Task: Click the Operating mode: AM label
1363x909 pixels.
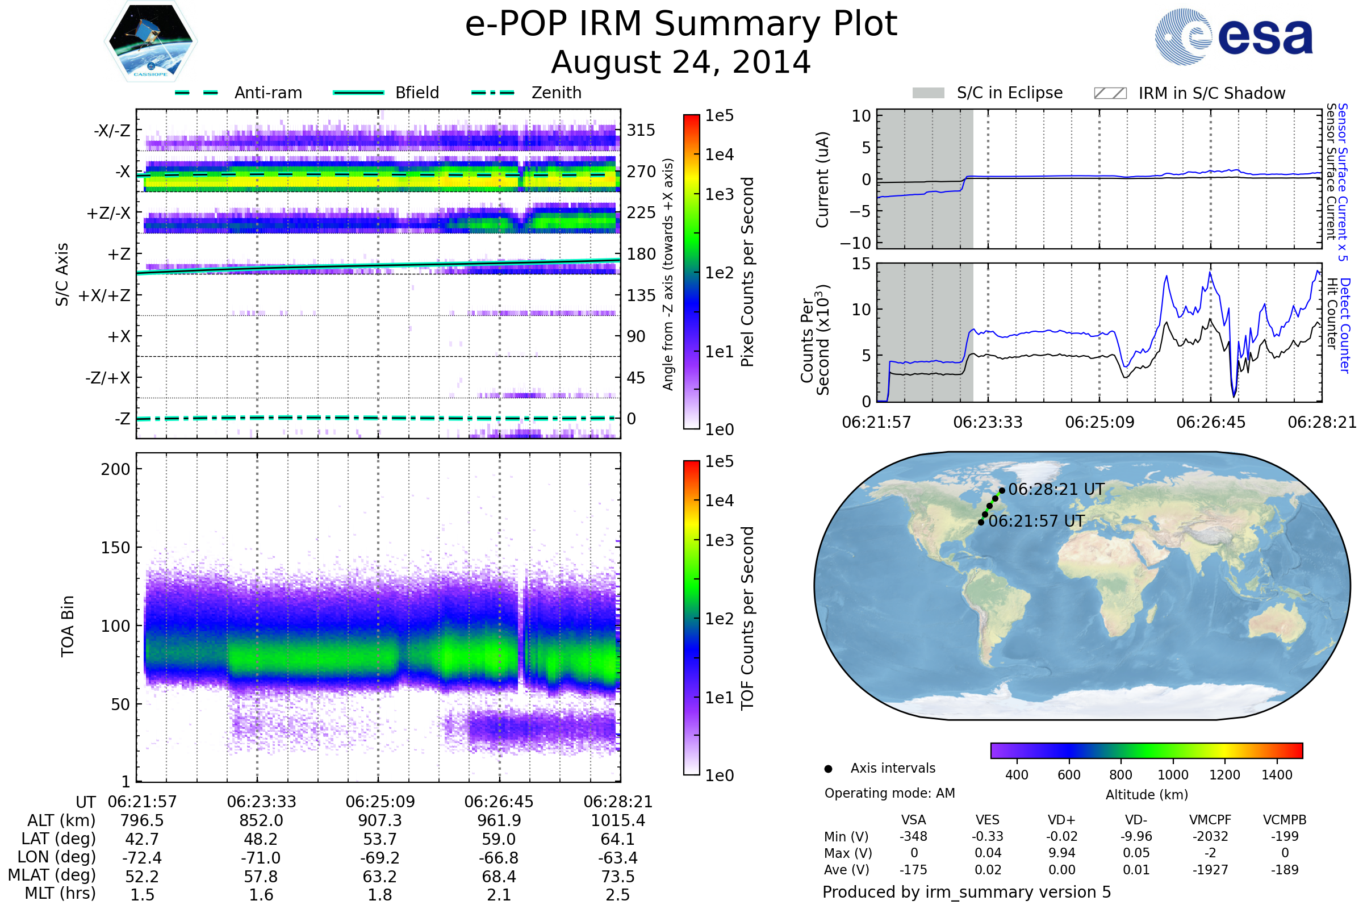Action: [x=889, y=793]
